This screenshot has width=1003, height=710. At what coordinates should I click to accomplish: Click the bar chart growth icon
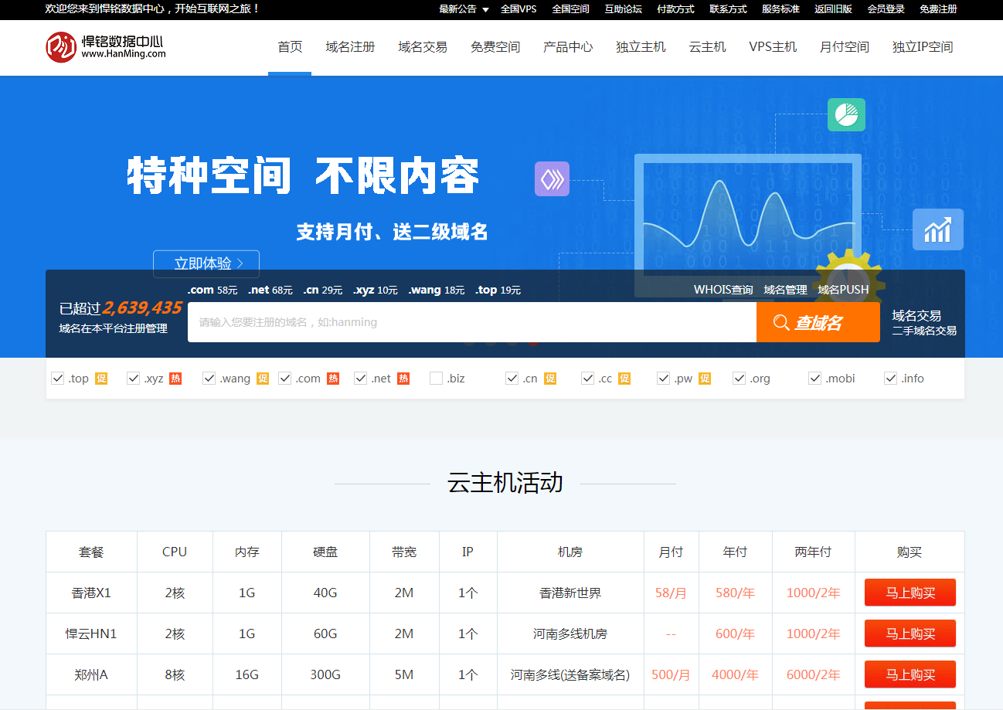click(937, 229)
